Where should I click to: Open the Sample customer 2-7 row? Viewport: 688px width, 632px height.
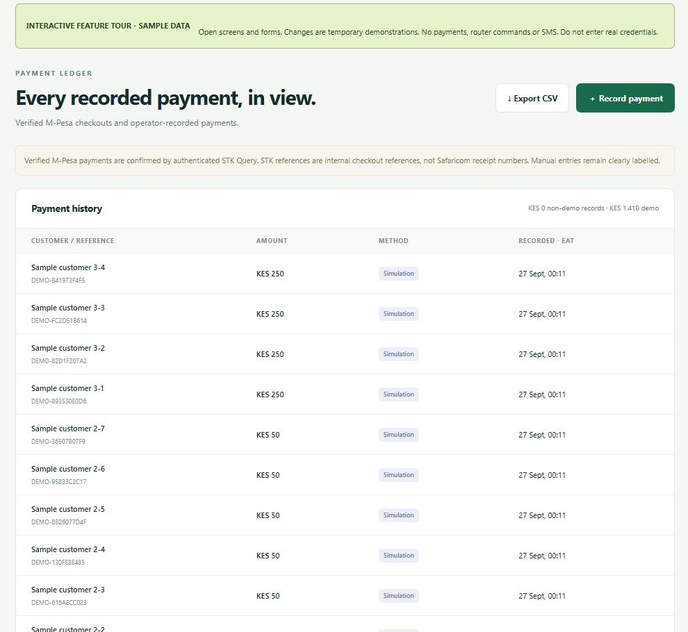[345, 435]
